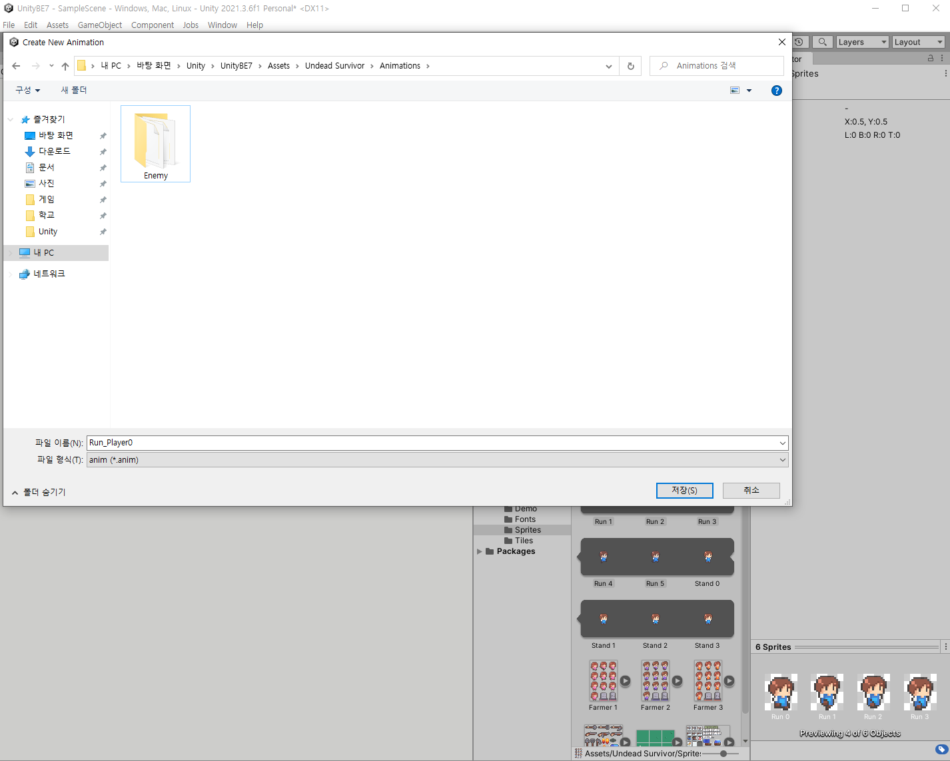Viewport: 950px width, 761px height.
Task: Open the Unity history clock icon
Action: point(799,42)
